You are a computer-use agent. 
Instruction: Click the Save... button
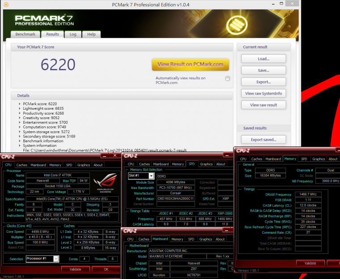(263, 70)
